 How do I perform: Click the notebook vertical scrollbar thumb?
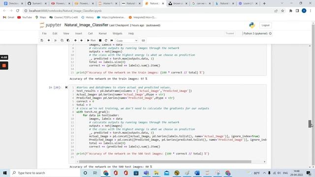(310, 124)
